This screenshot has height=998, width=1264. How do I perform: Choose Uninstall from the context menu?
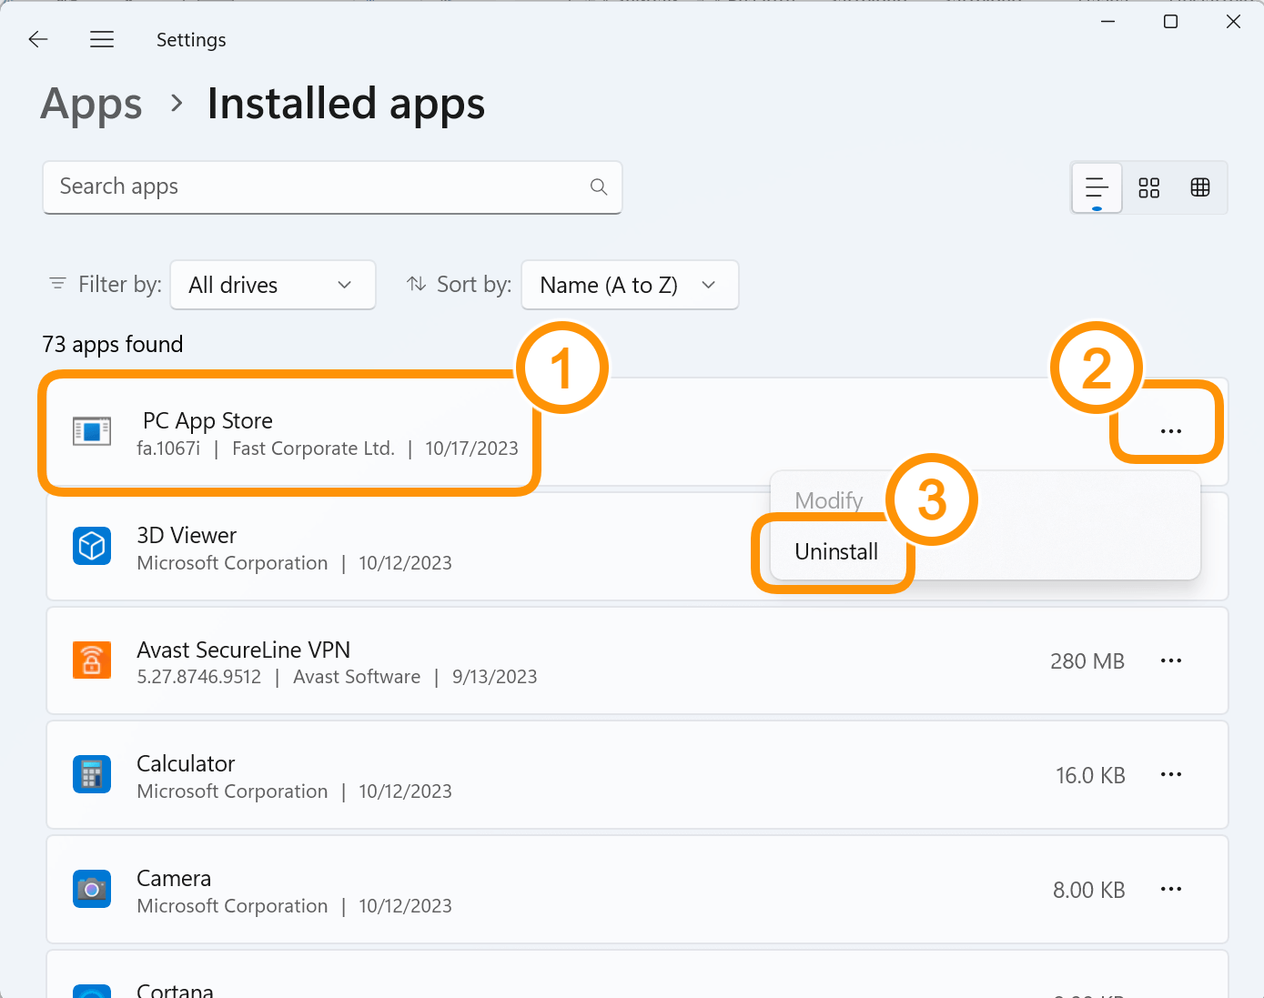(836, 551)
